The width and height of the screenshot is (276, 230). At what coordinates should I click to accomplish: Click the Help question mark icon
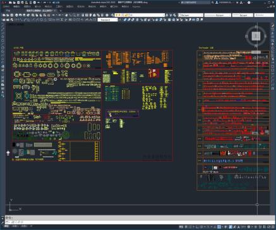click(249, 3)
